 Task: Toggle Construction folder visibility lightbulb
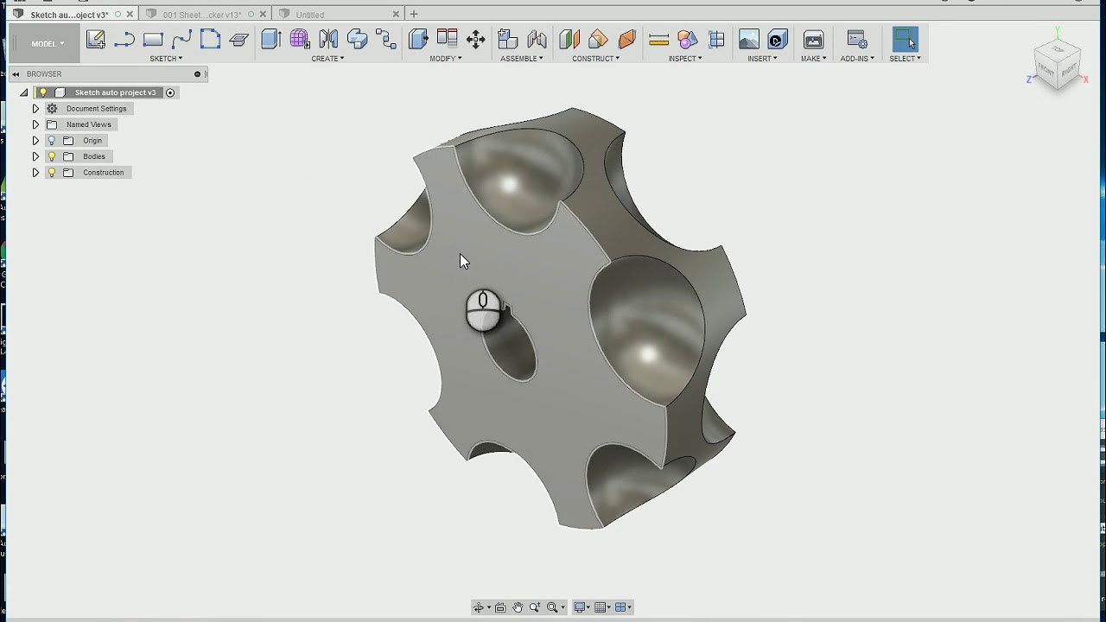pyautogui.click(x=52, y=173)
